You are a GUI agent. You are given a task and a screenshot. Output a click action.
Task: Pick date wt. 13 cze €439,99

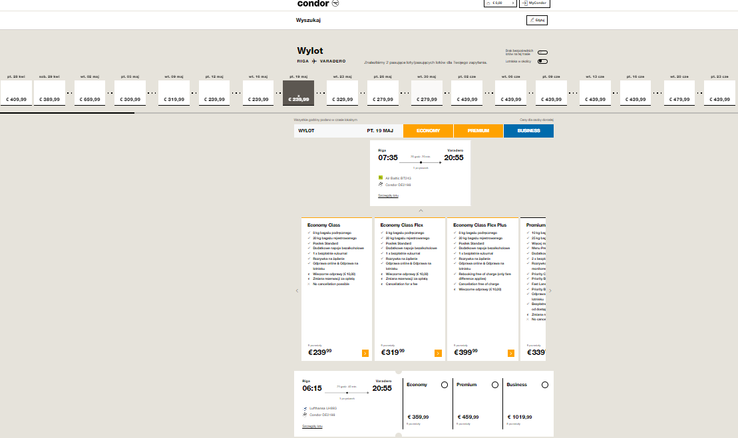click(595, 92)
